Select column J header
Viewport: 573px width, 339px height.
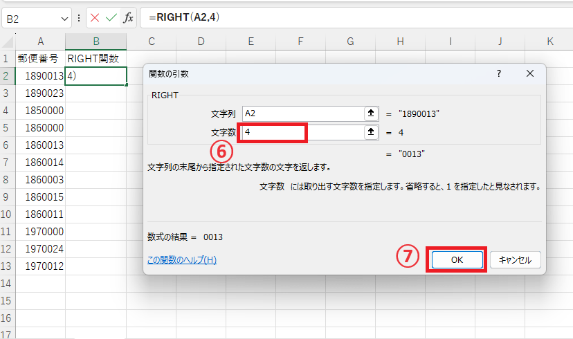click(x=500, y=42)
